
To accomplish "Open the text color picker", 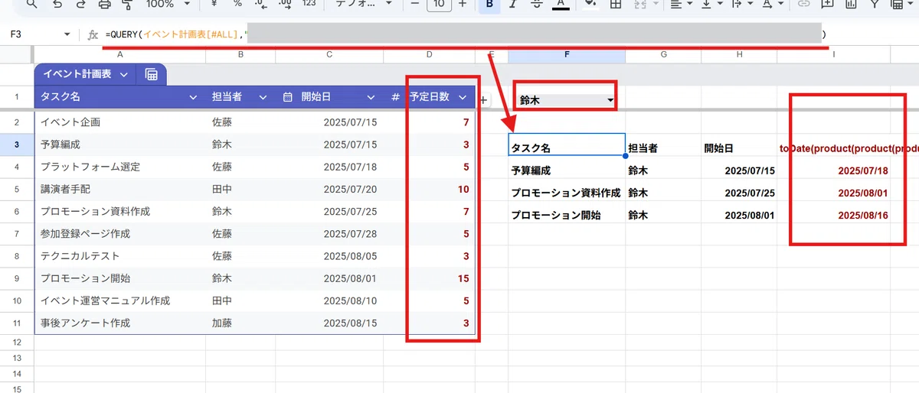I will click(561, 4).
